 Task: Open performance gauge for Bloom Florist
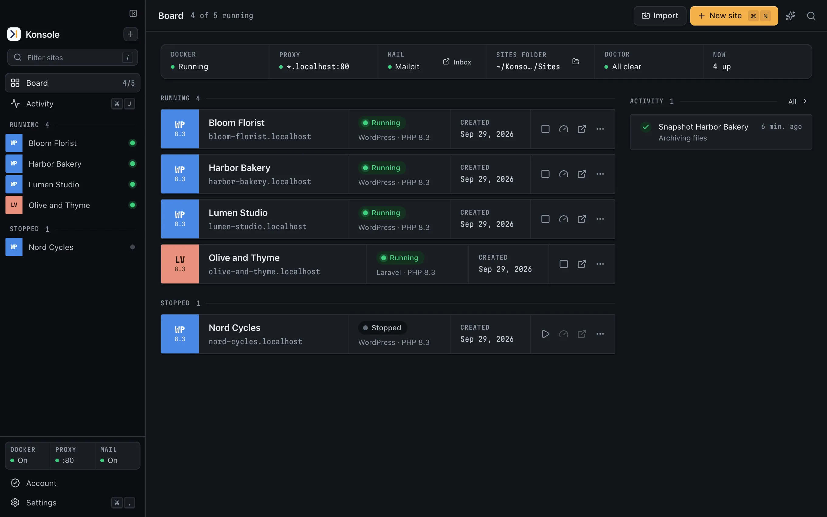click(563, 129)
